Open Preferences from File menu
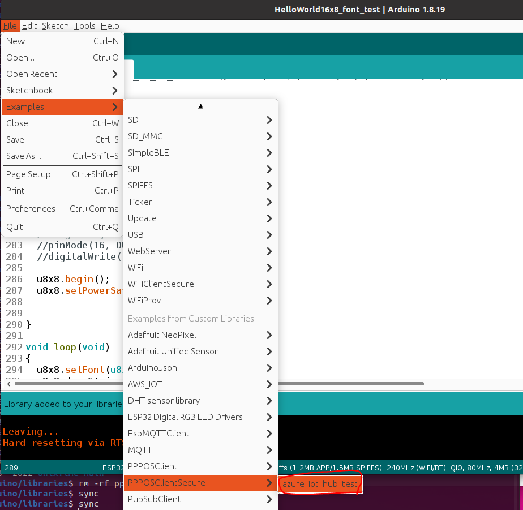 pyautogui.click(x=62, y=209)
